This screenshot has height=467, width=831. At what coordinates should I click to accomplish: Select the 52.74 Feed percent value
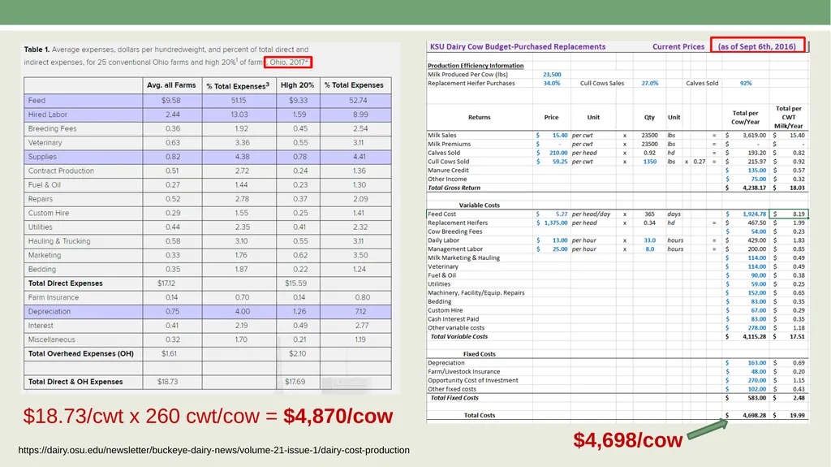[x=358, y=100]
